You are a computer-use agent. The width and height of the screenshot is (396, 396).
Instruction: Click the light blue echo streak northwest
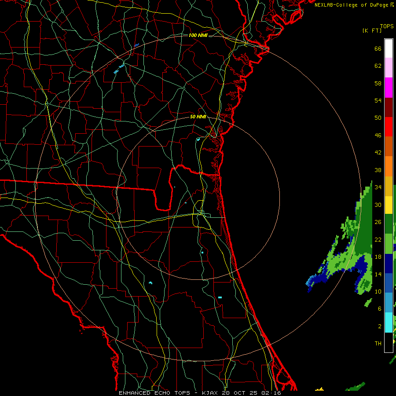(119, 69)
